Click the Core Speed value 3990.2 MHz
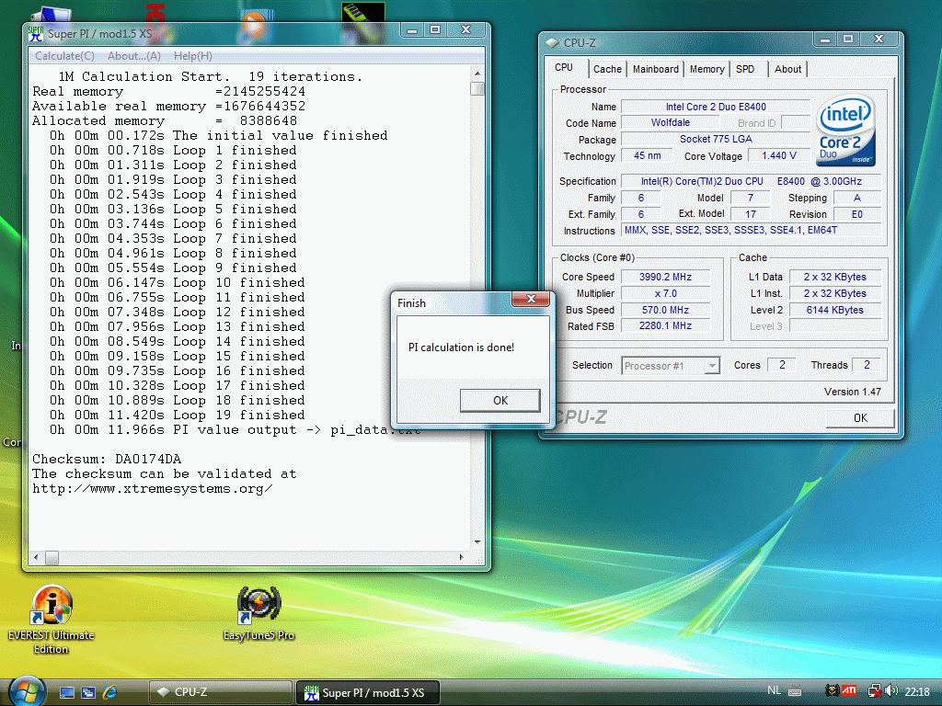Viewport: 942px width, 706px height. click(x=665, y=277)
